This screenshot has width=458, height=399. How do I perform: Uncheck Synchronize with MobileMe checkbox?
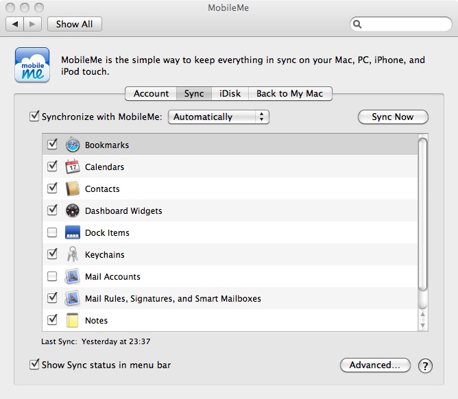coord(34,116)
